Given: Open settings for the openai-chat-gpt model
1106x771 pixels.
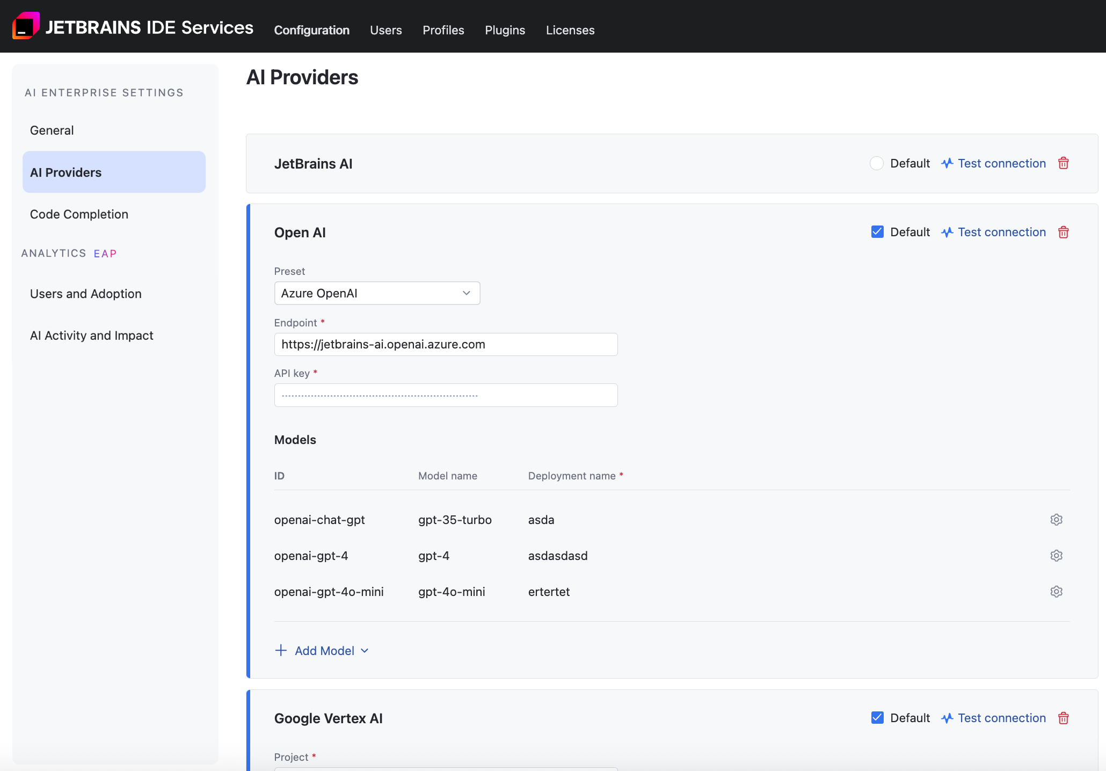Looking at the screenshot, I should click(x=1056, y=519).
